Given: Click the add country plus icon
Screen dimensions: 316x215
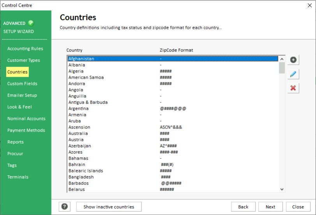Looking at the screenshot, I should [293, 60].
